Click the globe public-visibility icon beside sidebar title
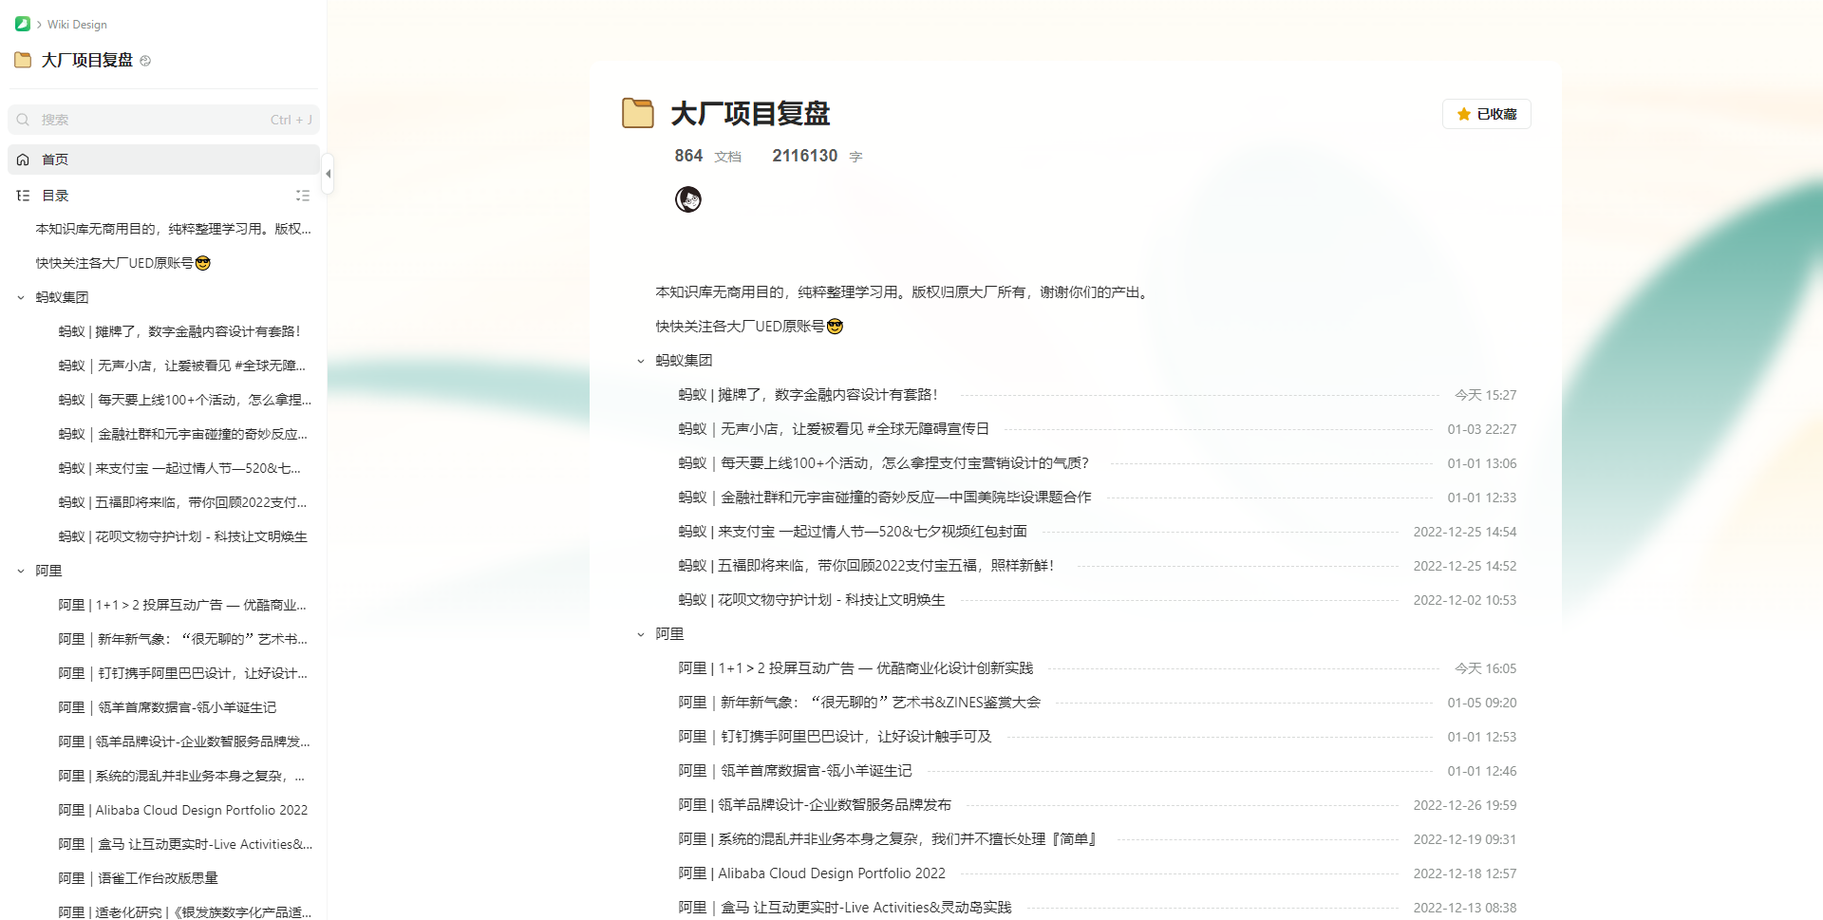The width and height of the screenshot is (1823, 920). click(145, 61)
